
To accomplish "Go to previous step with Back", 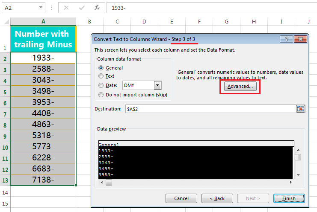I will 217,198.
